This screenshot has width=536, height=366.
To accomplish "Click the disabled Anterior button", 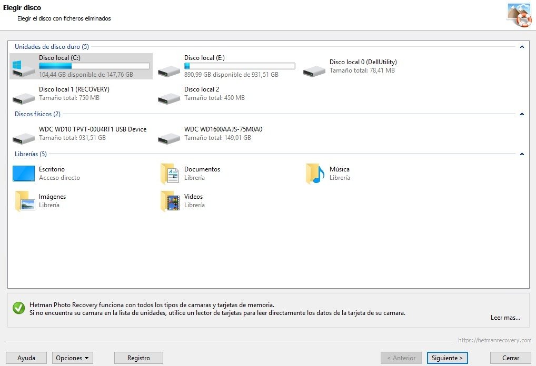I will pos(401,358).
